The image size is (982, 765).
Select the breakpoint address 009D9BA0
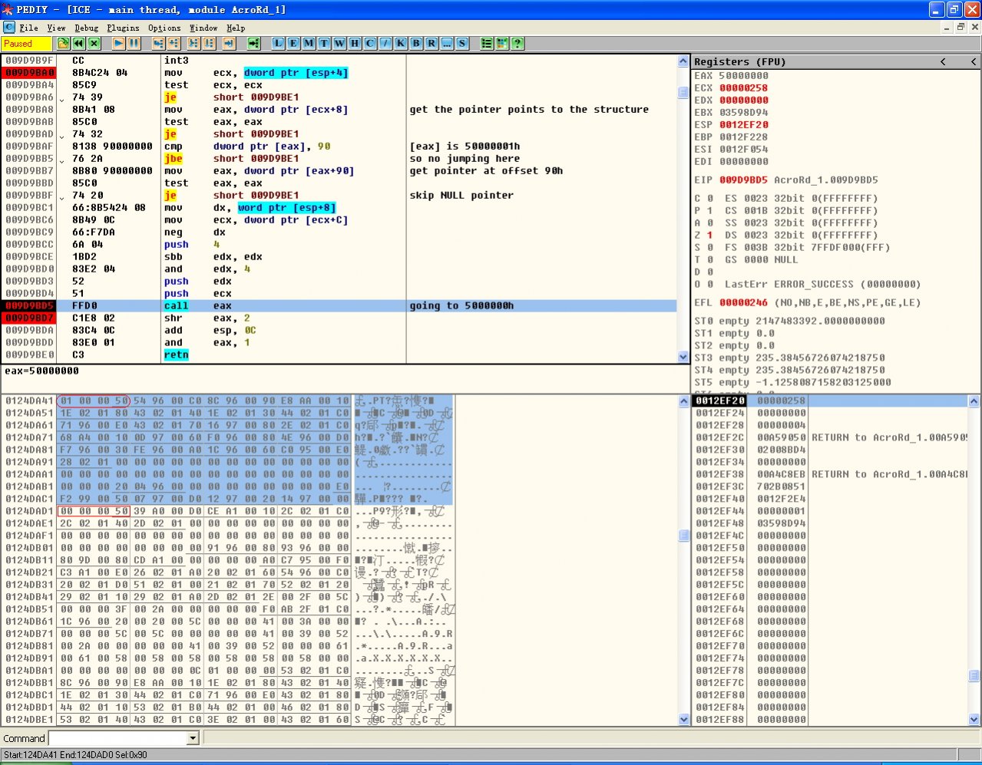pyautogui.click(x=29, y=73)
